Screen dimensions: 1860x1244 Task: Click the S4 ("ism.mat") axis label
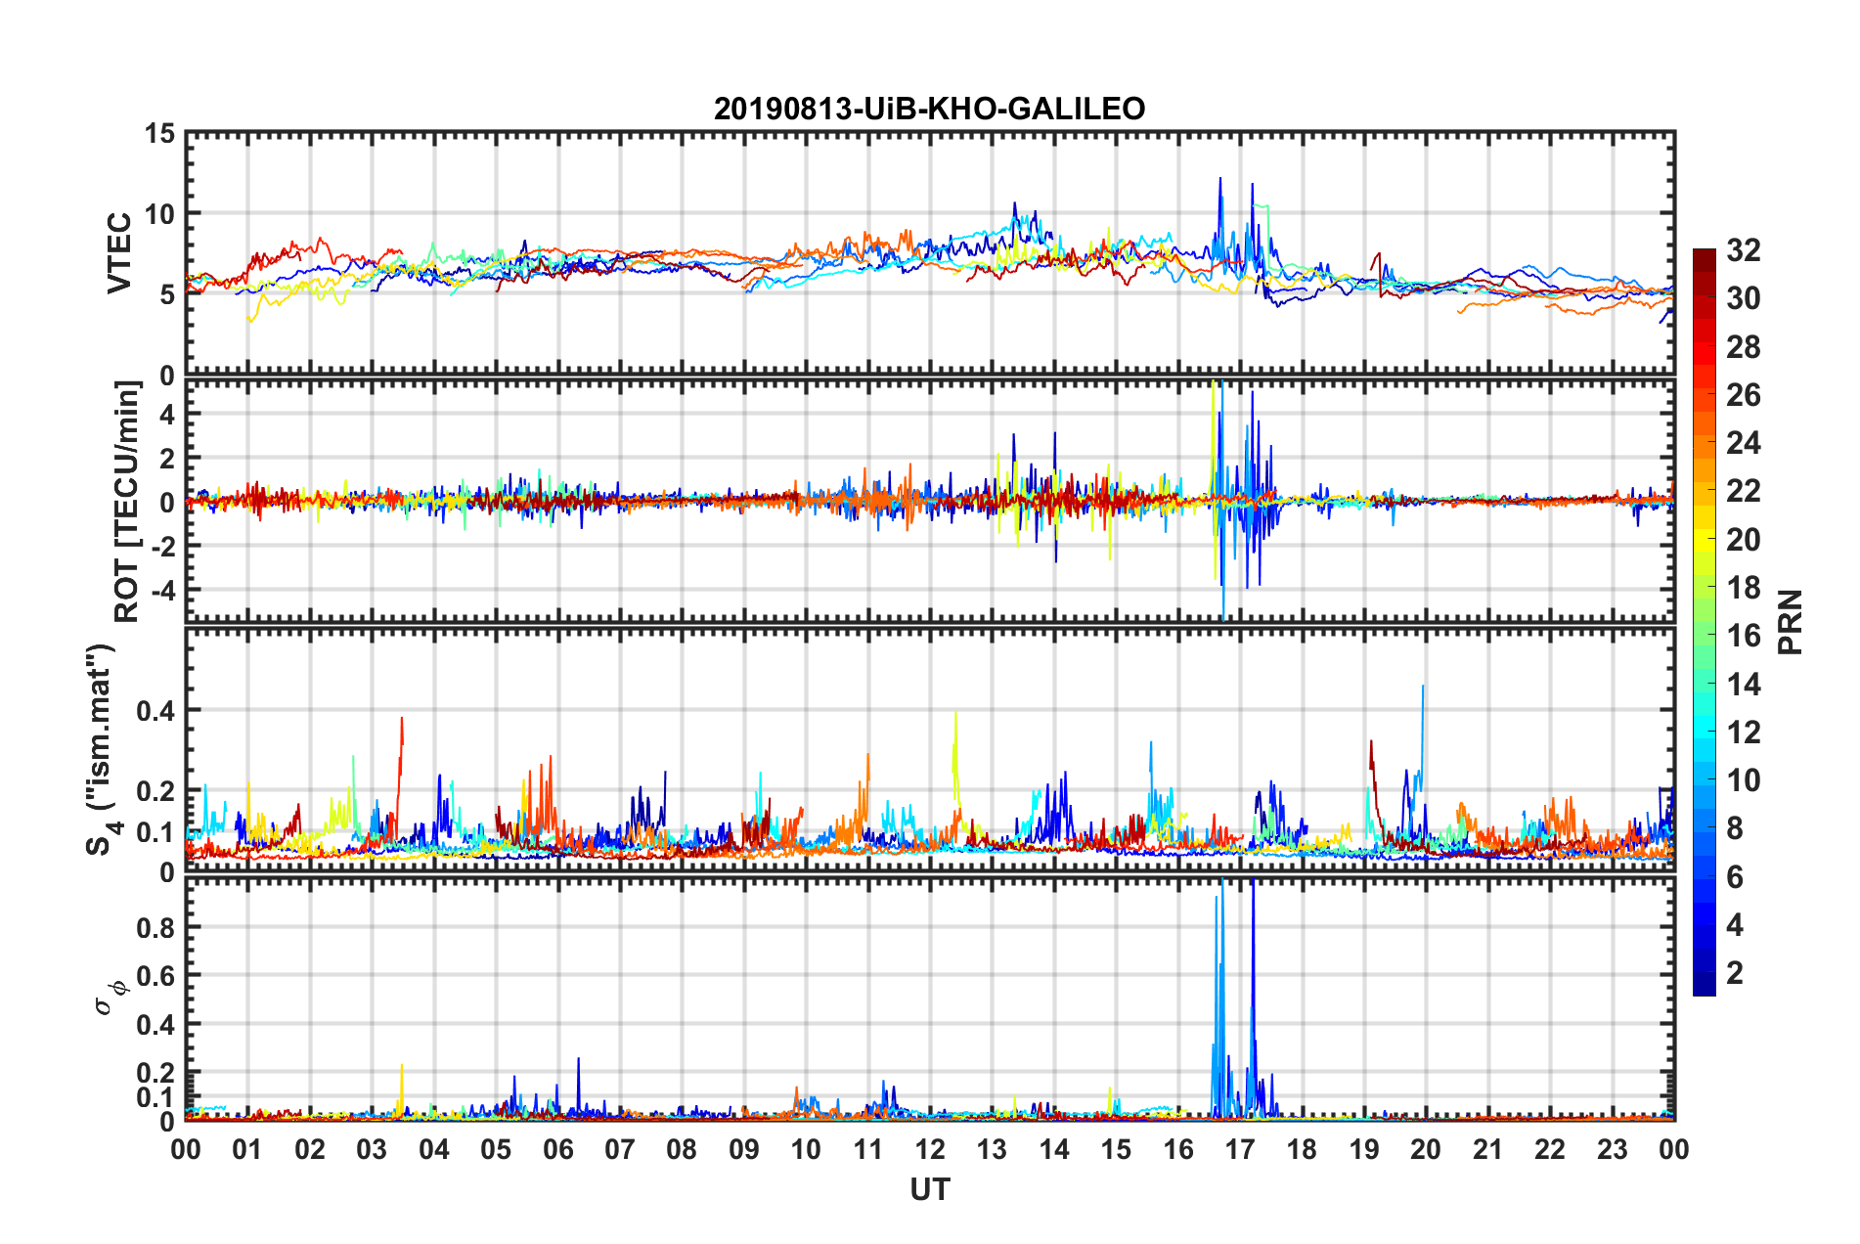tap(101, 749)
